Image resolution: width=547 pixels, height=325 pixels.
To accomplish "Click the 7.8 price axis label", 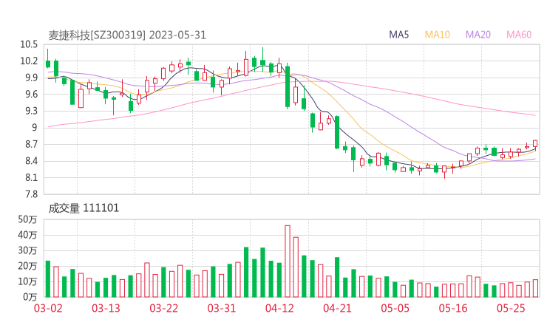I will pos(31,194).
